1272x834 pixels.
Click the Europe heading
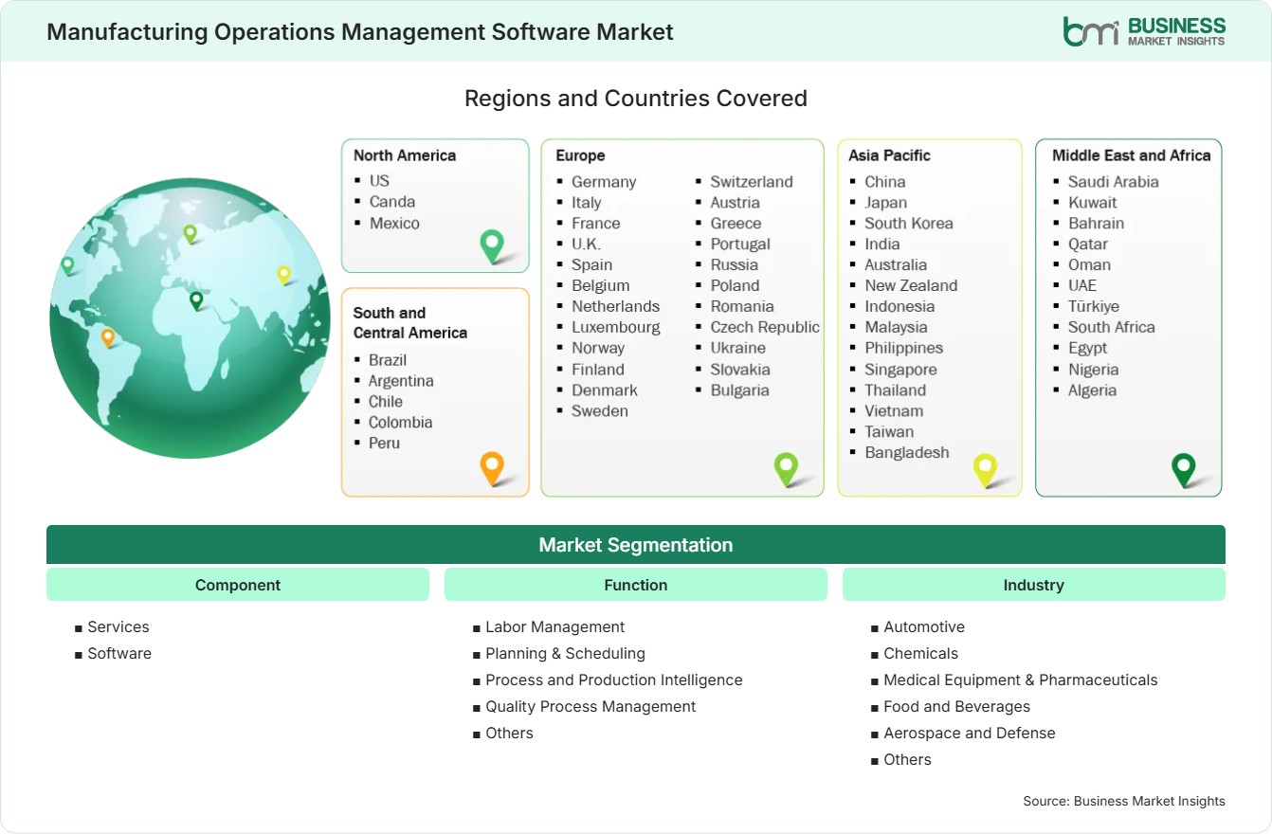point(580,155)
